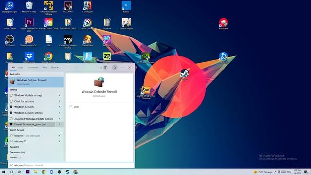Open Counter-Strike Global Offensive shortcut
The width and height of the screenshot is (311, 175).
point(146,92)
